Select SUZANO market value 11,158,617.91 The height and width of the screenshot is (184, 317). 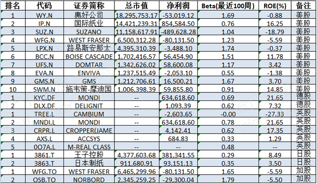(137, 32)
